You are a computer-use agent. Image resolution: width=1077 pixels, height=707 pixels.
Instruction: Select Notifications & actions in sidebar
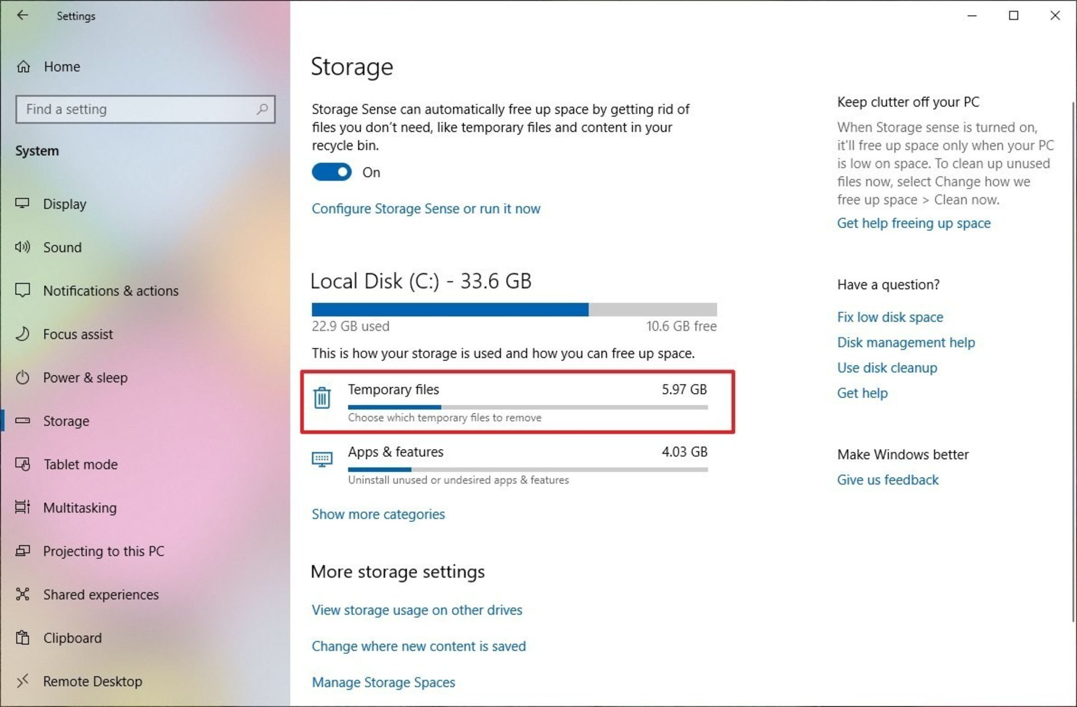pos(111,291)
